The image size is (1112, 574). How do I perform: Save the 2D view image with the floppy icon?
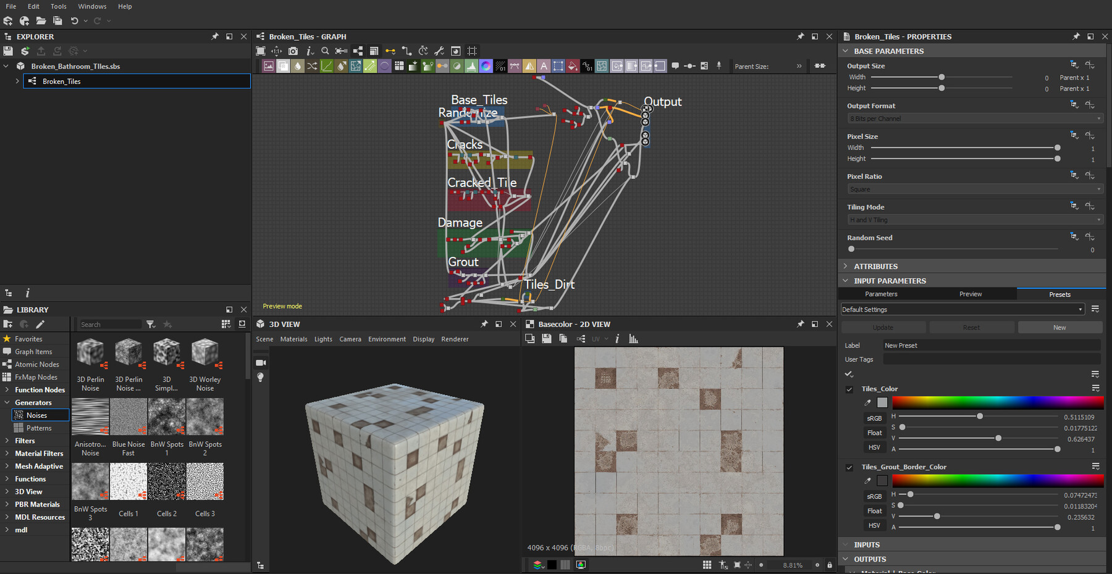(x=546, y=338)
